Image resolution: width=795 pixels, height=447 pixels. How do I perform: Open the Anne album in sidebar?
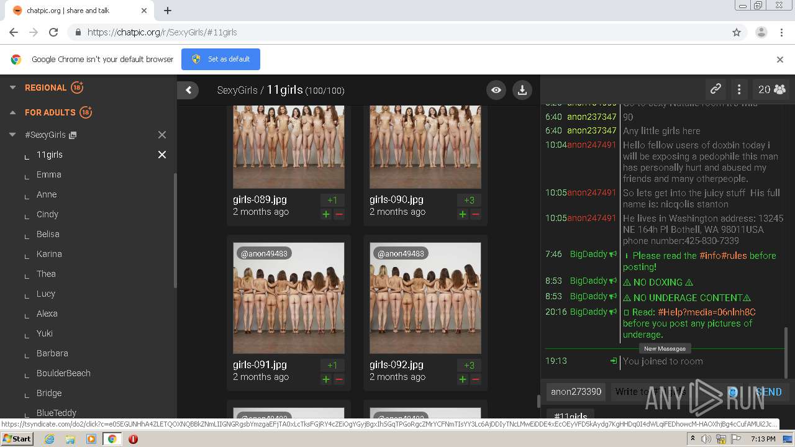47,194
